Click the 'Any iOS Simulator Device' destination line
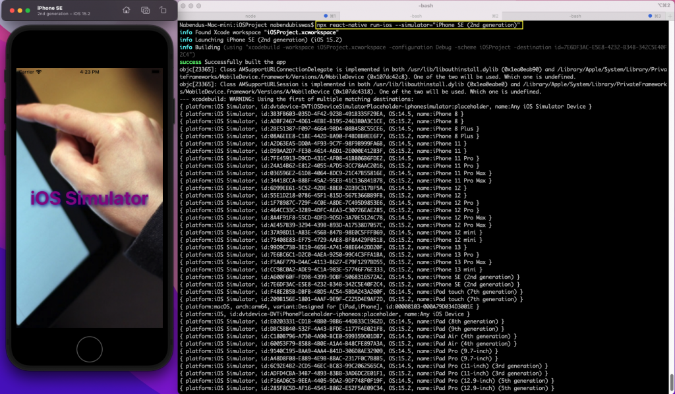 (386, 106)
